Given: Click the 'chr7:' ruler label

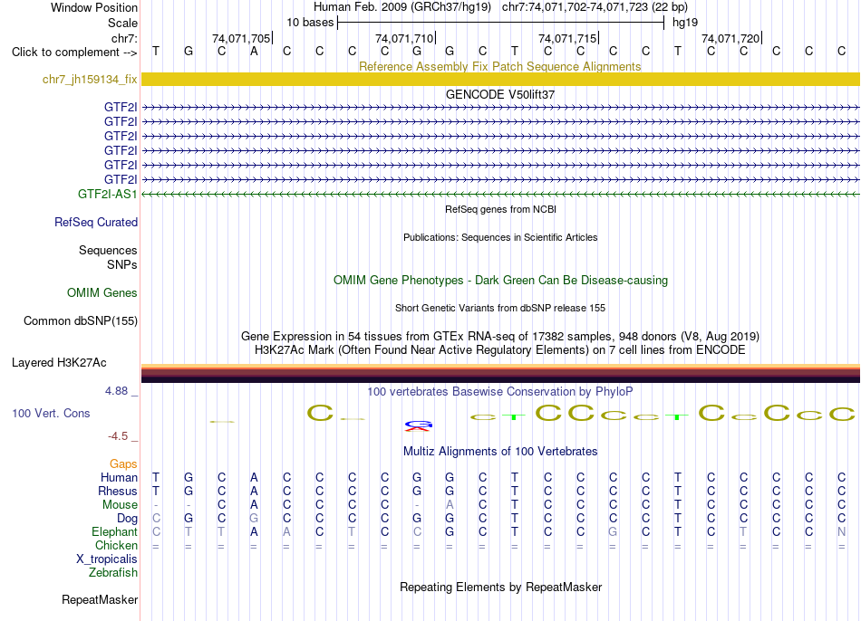Looking at the screenshot, I should tap(124, 38).
